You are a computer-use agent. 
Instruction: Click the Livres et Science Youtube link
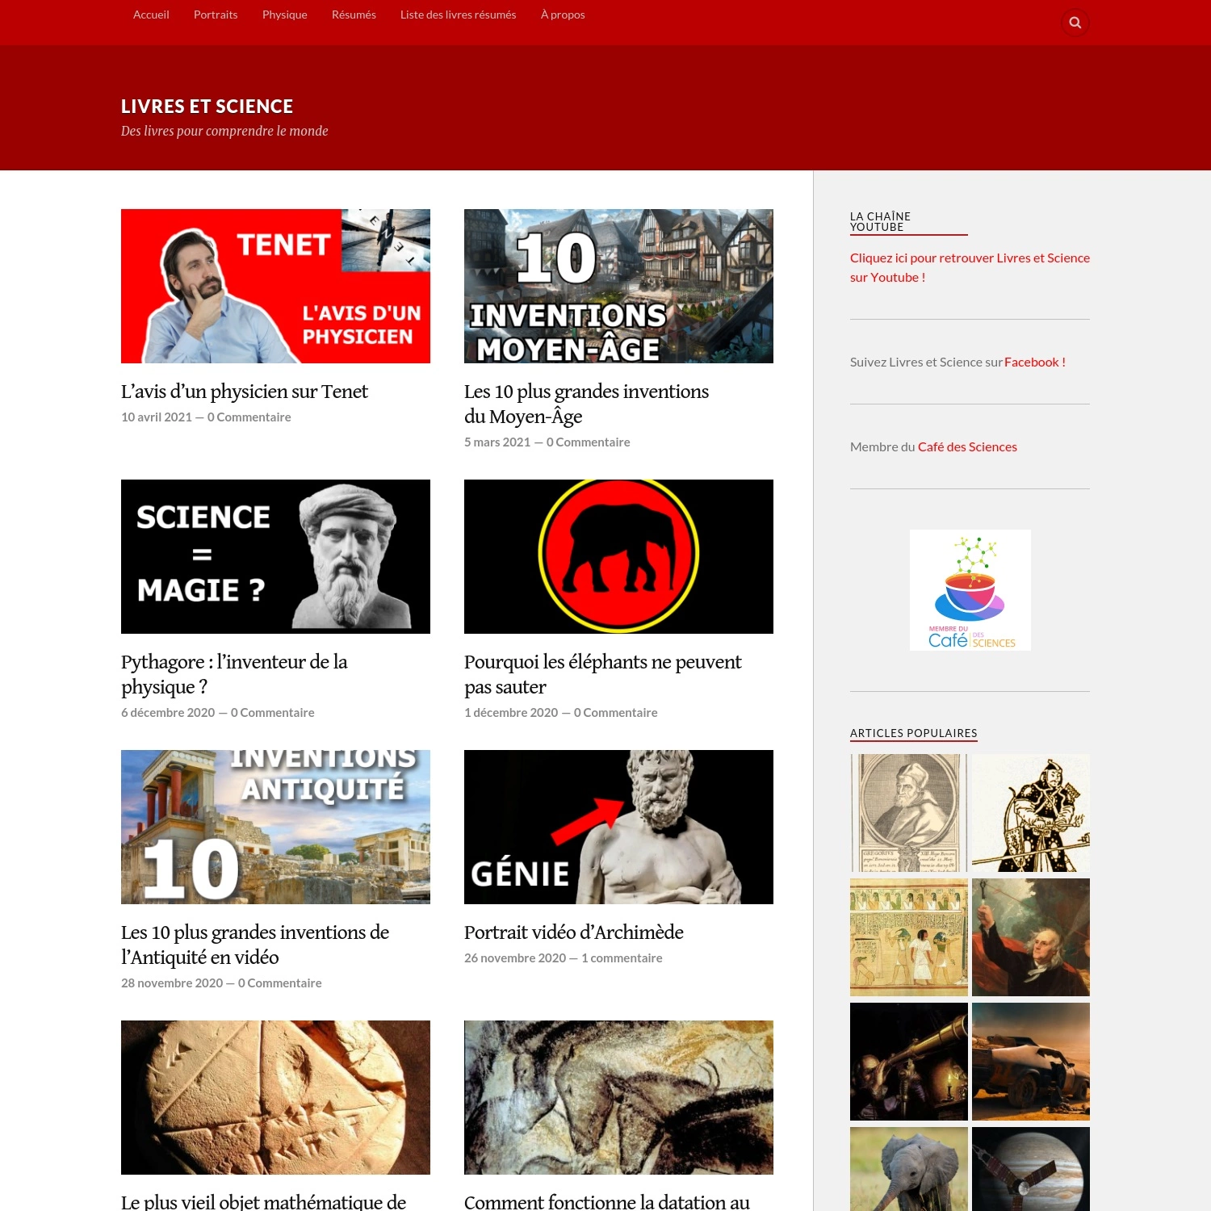970,267
